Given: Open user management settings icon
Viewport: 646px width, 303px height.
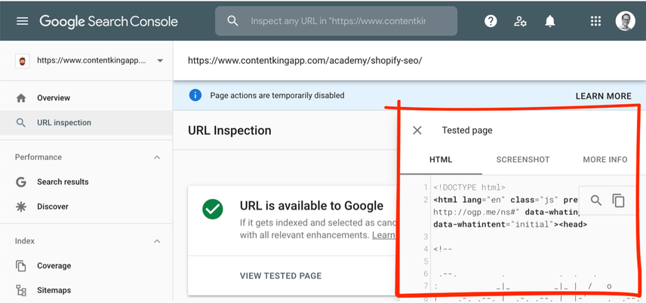Looking at the screenshot, I should point(520,21).
